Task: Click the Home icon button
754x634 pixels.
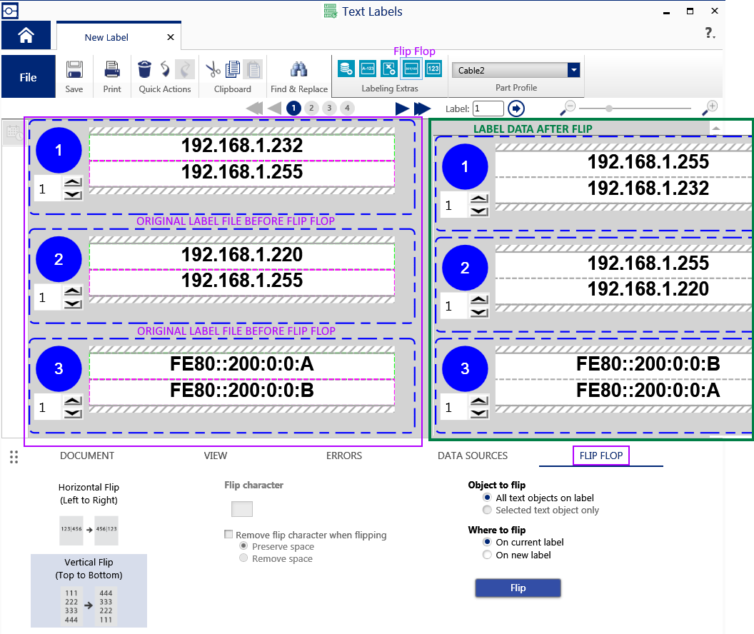Action: pyautogui.click(x=26, y=36)
